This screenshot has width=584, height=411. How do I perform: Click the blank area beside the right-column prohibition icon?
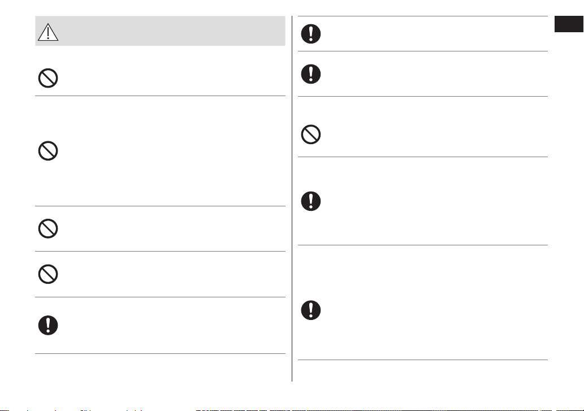[x=435, y=127]
